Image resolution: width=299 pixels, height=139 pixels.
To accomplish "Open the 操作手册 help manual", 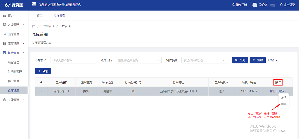I will (240, 5).
